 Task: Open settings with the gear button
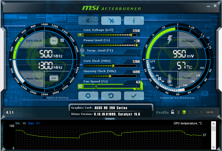[88, 96]
